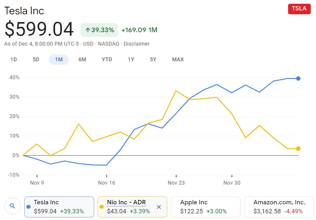Select the 5D time range tab

coord(36,59)
